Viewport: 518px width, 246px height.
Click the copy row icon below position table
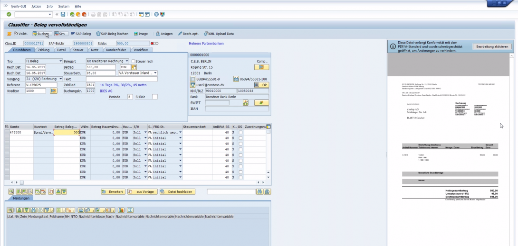pyautogui.click(x=50, y=191)
